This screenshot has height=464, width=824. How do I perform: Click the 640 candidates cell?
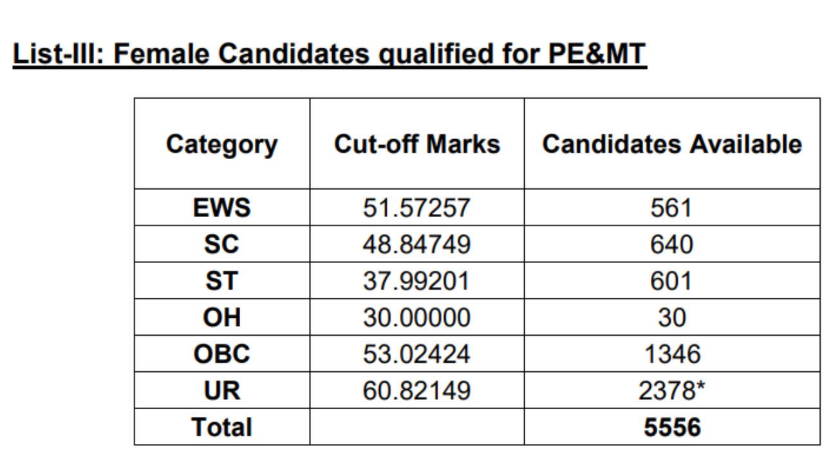672,244
